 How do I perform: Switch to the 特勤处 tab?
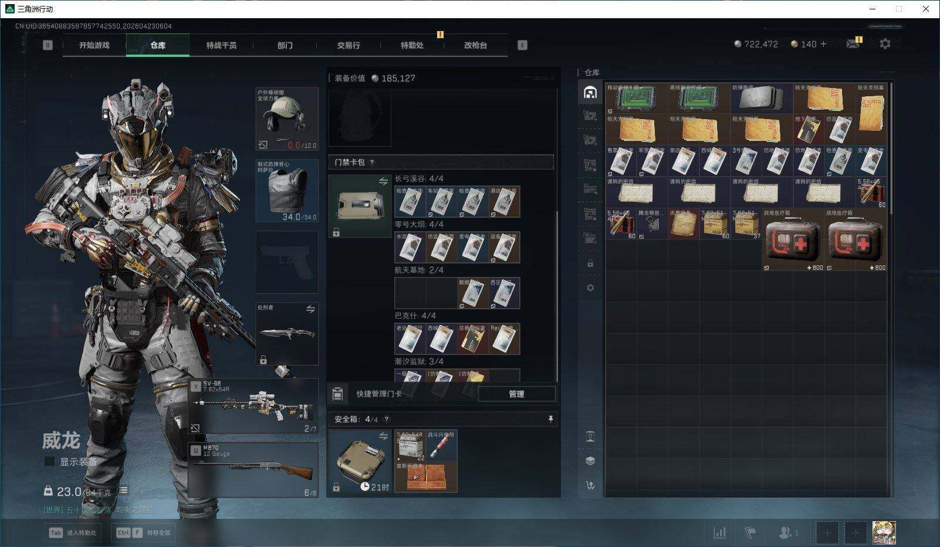412,45
